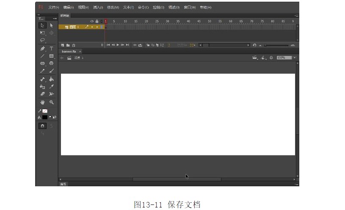Viewport: 345px width, 210px height.
Task: Open the Edit Scene dropdown
Action: (x=255, y=58)
